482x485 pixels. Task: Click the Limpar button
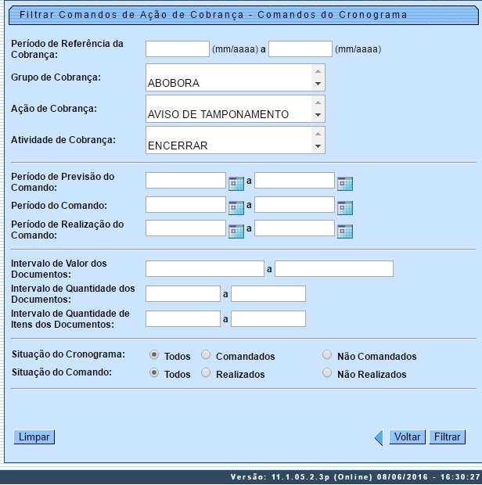point(34,437)
